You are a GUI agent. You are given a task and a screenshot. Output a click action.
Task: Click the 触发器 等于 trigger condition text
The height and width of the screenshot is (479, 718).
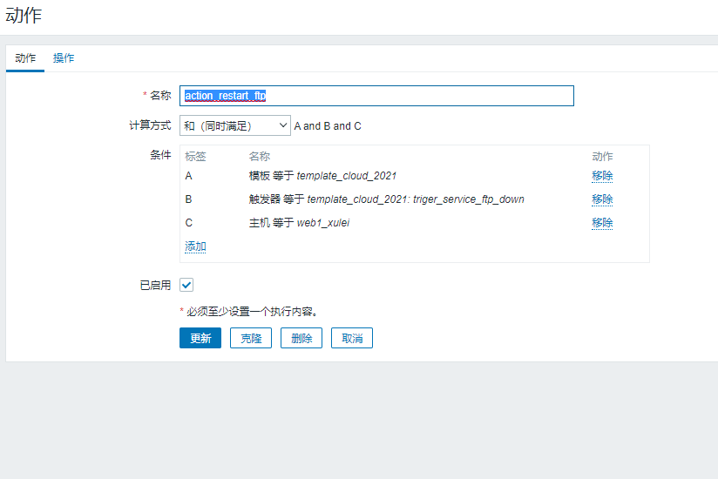click(x=386, y=199)
